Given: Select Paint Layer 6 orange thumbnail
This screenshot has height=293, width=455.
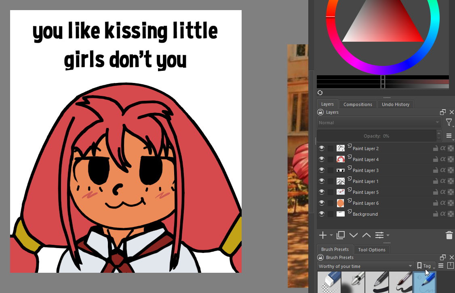Looking at the screenshot, I should pyautogui.click(x=340, y=203).
